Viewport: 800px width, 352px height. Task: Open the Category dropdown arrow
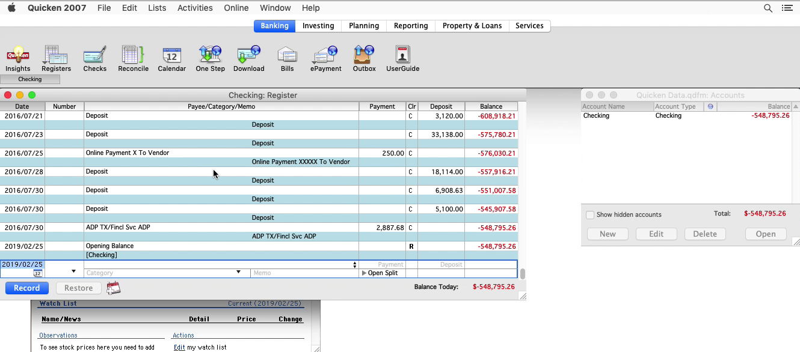[239, 272]
